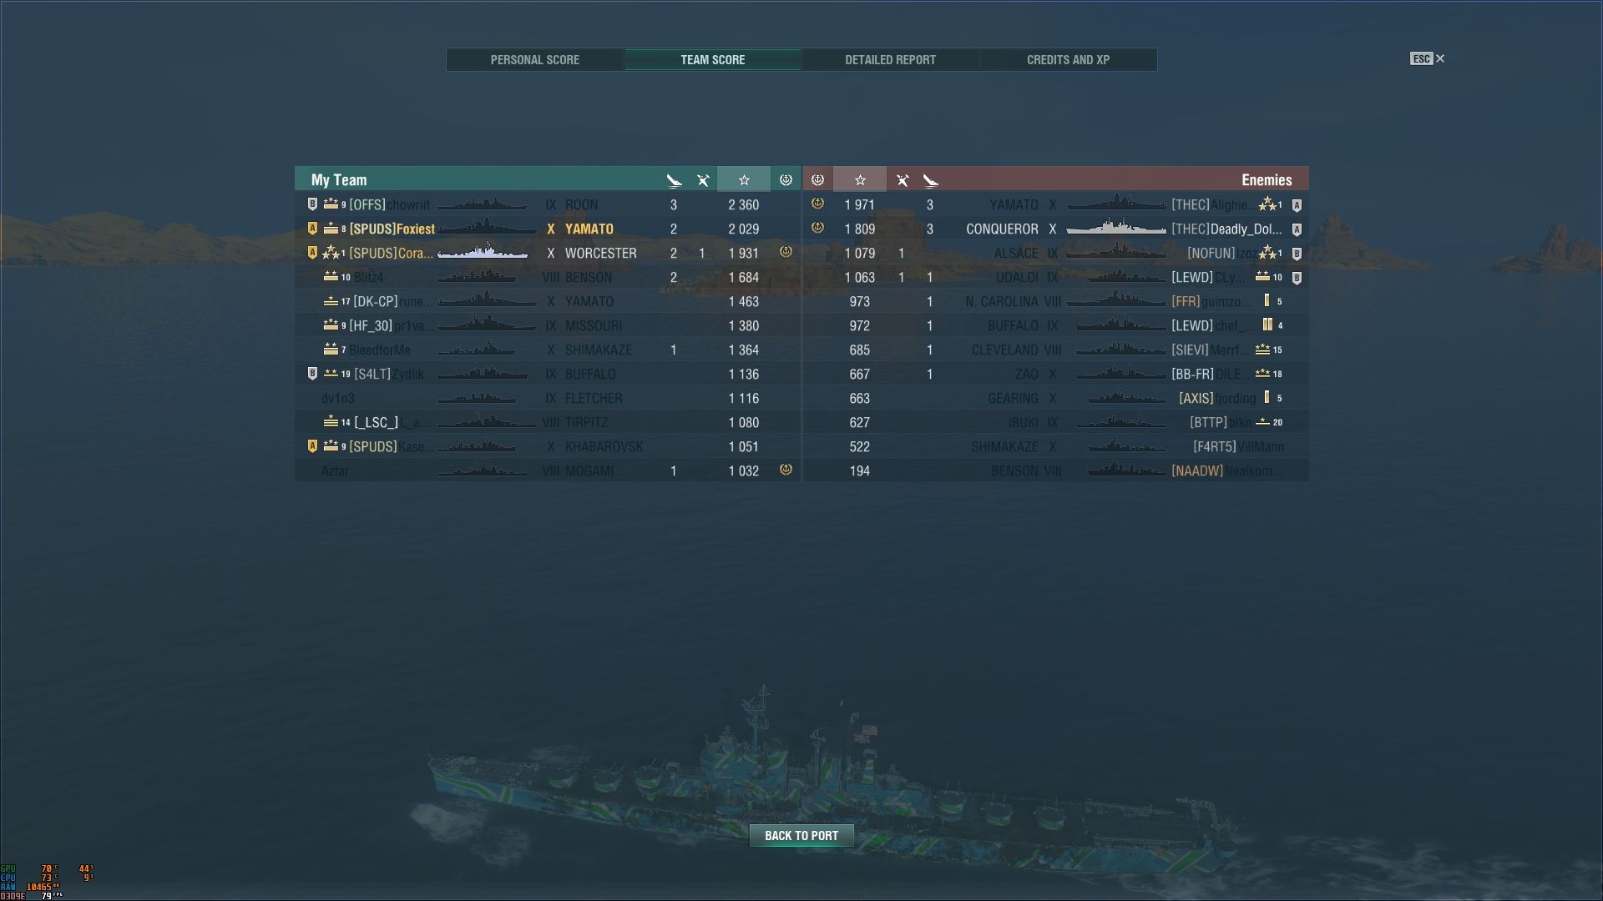Select the enemy Conqueror player row
This screenshot has height=901, width=1603.
pos(1056,229)
